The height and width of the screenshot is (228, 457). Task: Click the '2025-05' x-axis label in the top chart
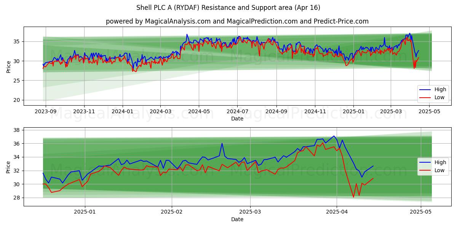click(429, 112)
